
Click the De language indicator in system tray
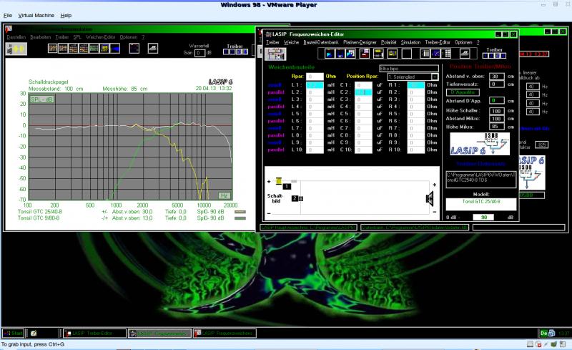click(543, 334)
